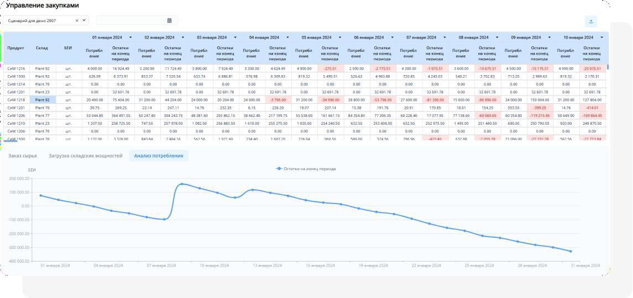Image resolution: width=633 pixels, height=298 pixels.
Task: Click the red -34 996.00 cell
Action: tap(330, 100)
